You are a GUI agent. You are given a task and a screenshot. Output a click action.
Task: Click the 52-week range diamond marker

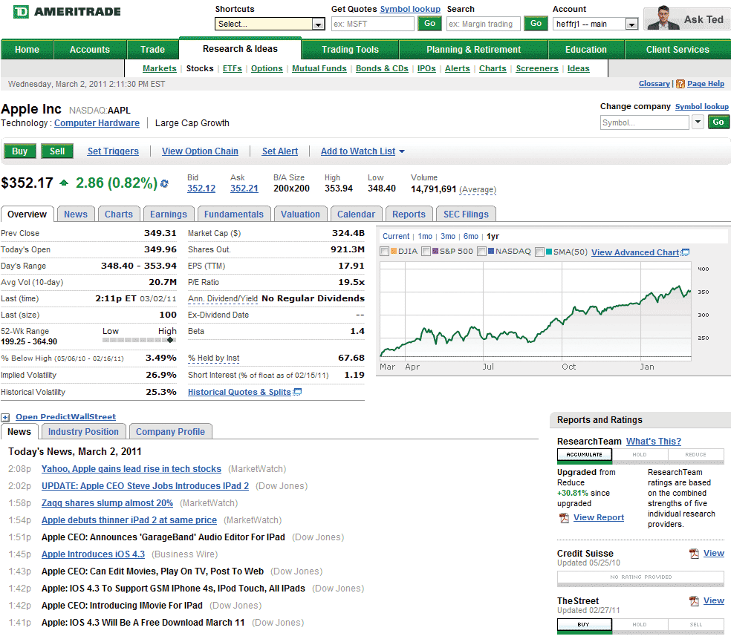170,340
